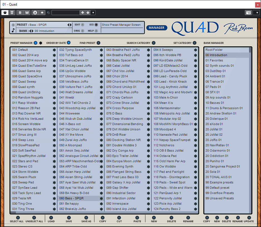
Task: Toggle the ECS radio button
Action: 96,25
